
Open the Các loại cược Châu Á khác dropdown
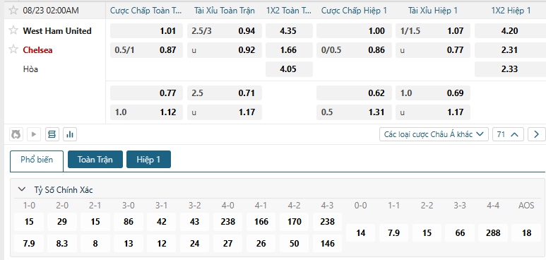(434, 134)
